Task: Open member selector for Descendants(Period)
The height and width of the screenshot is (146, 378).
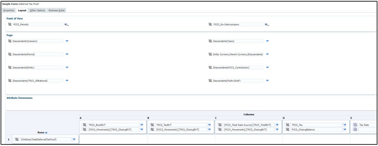Action: [x=10, y=54]
